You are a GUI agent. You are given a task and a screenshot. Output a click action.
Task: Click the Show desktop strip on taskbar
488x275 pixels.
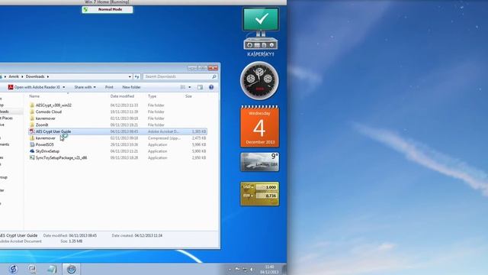point(284,269)
